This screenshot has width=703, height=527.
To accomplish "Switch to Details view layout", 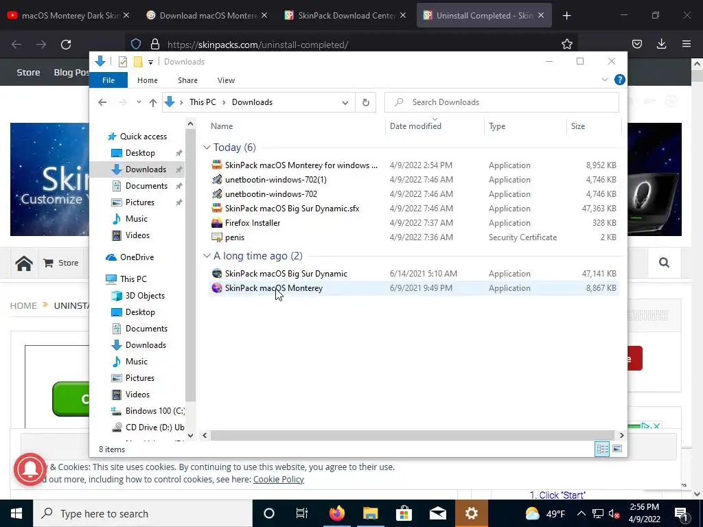I will 602,449.
